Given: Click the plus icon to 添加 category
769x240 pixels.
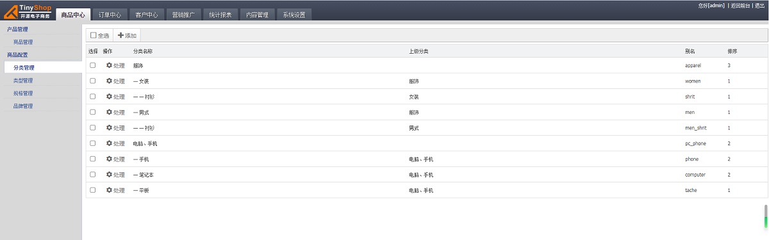Looking at the screenshot, I should [x=120, y=35].
